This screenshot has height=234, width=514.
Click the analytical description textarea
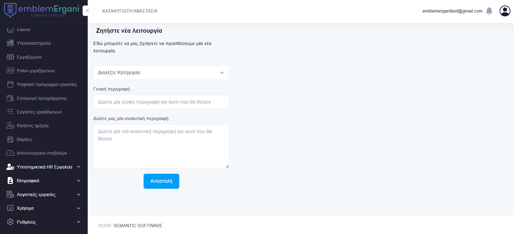(161, 146)
